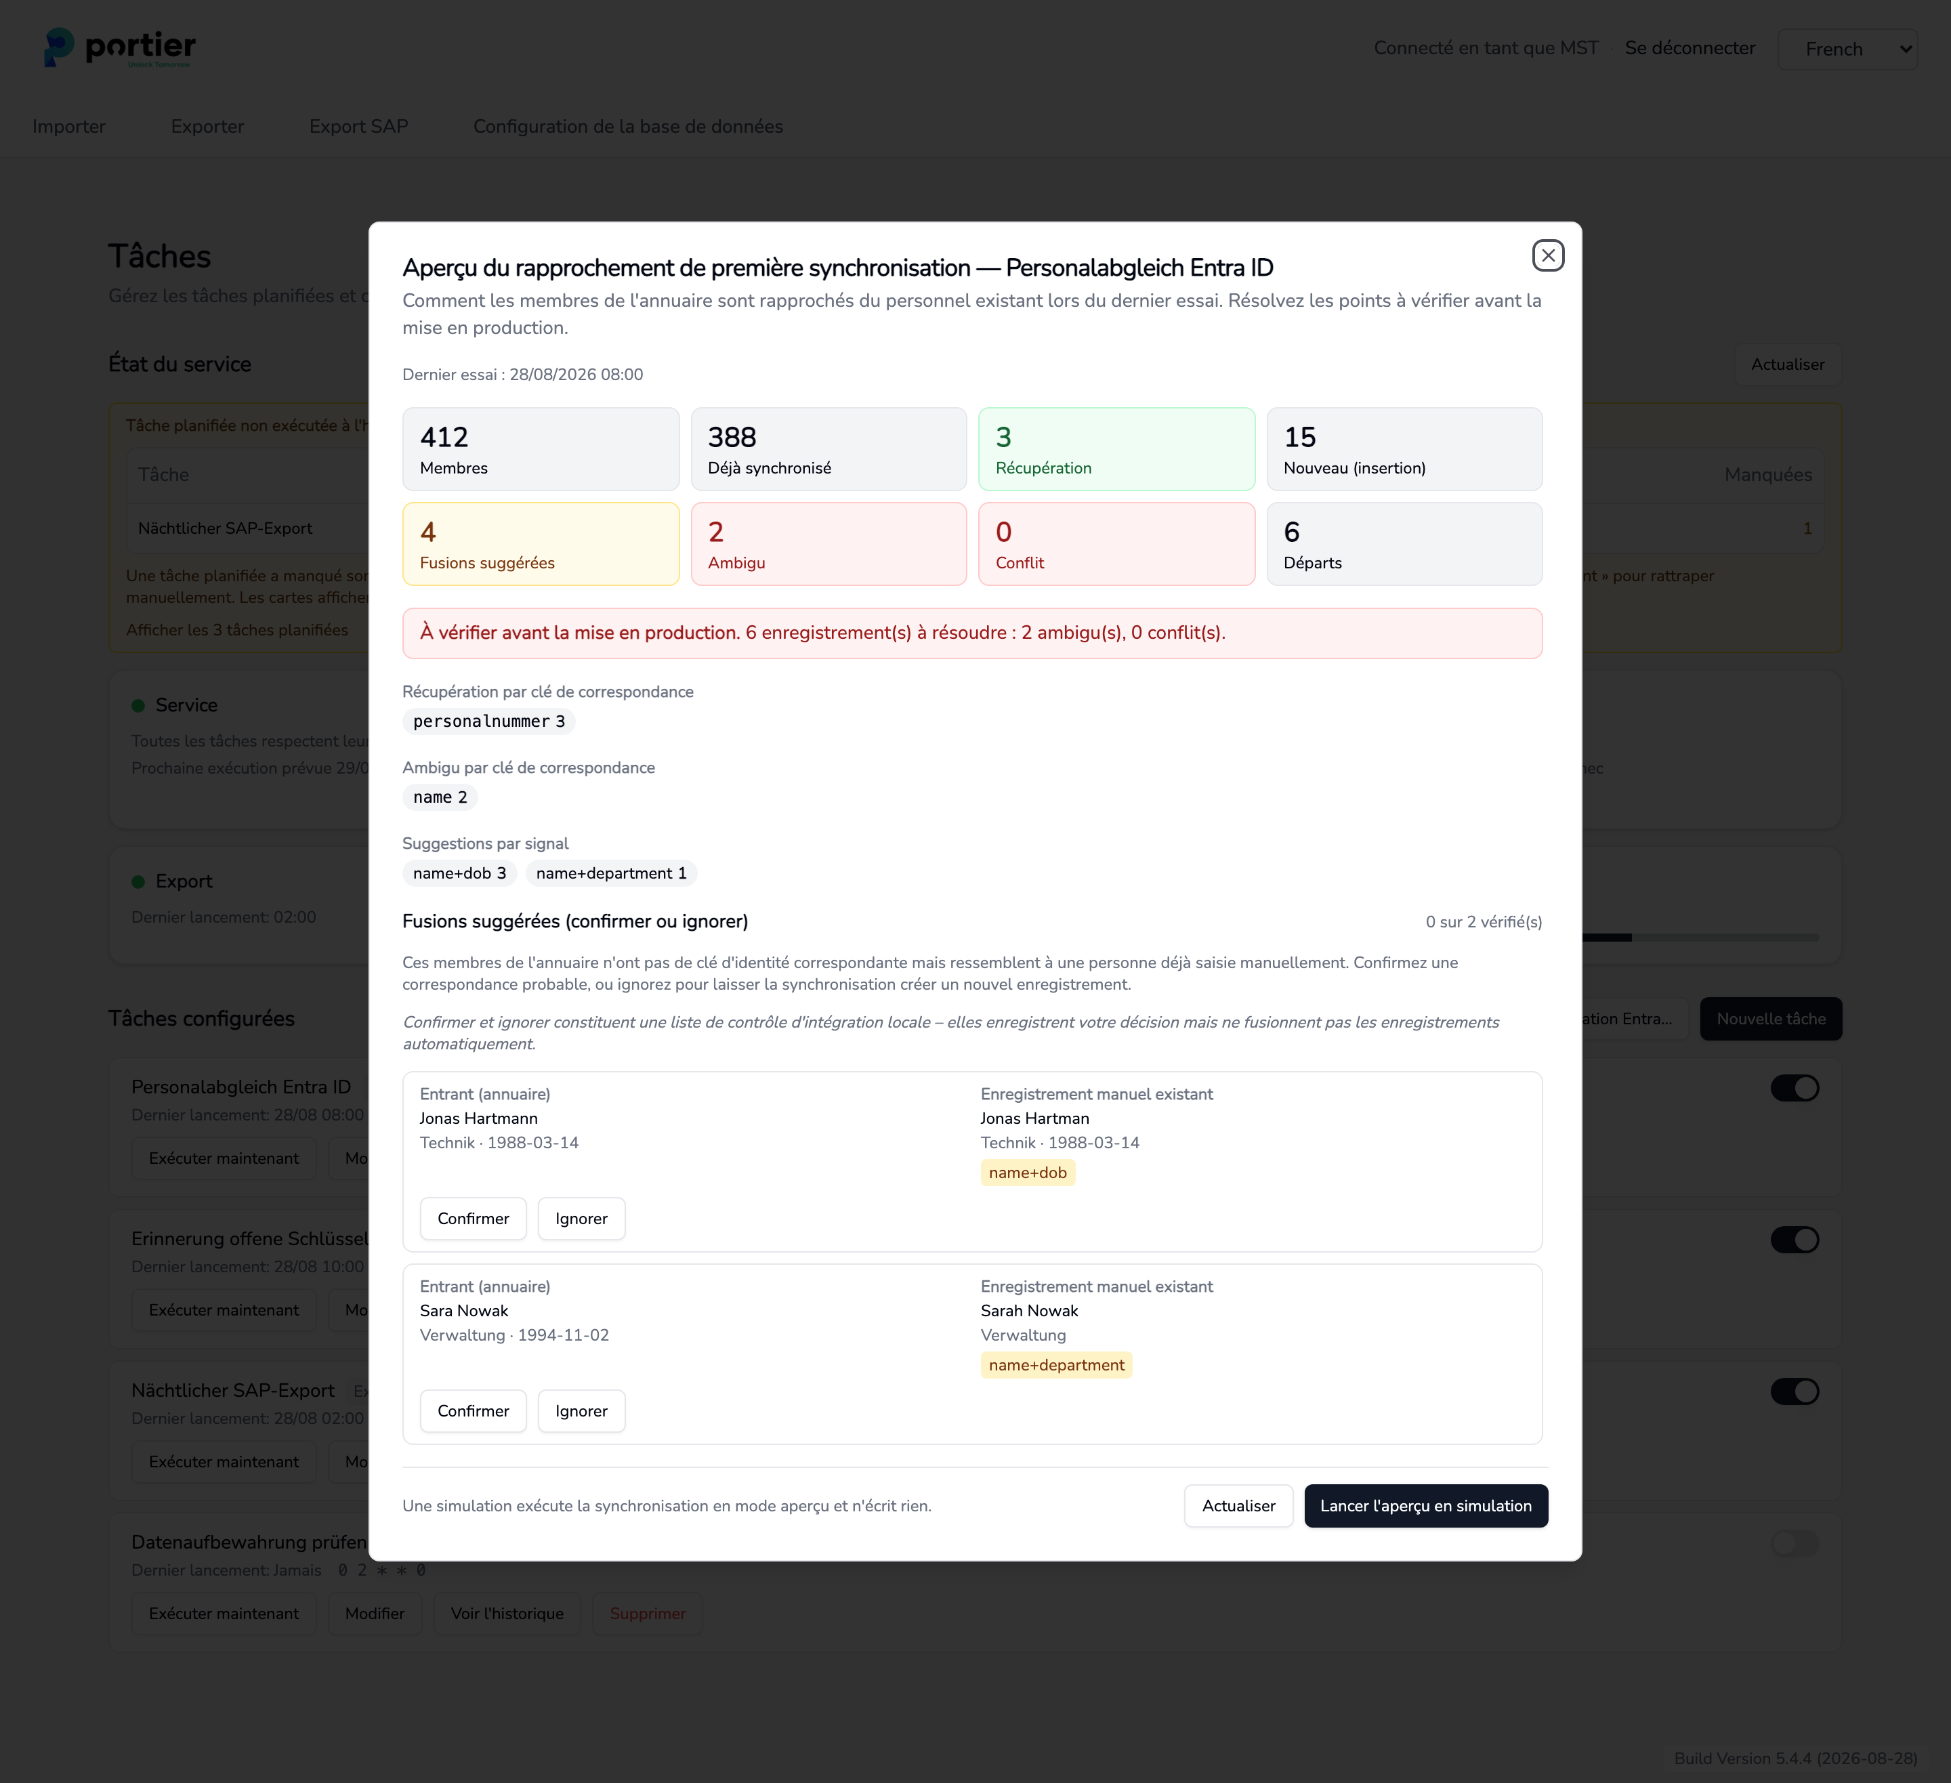Click the incoming name Sara Nowak
Screen dimensions: 1951x1783
click(x=463, y=1312)
